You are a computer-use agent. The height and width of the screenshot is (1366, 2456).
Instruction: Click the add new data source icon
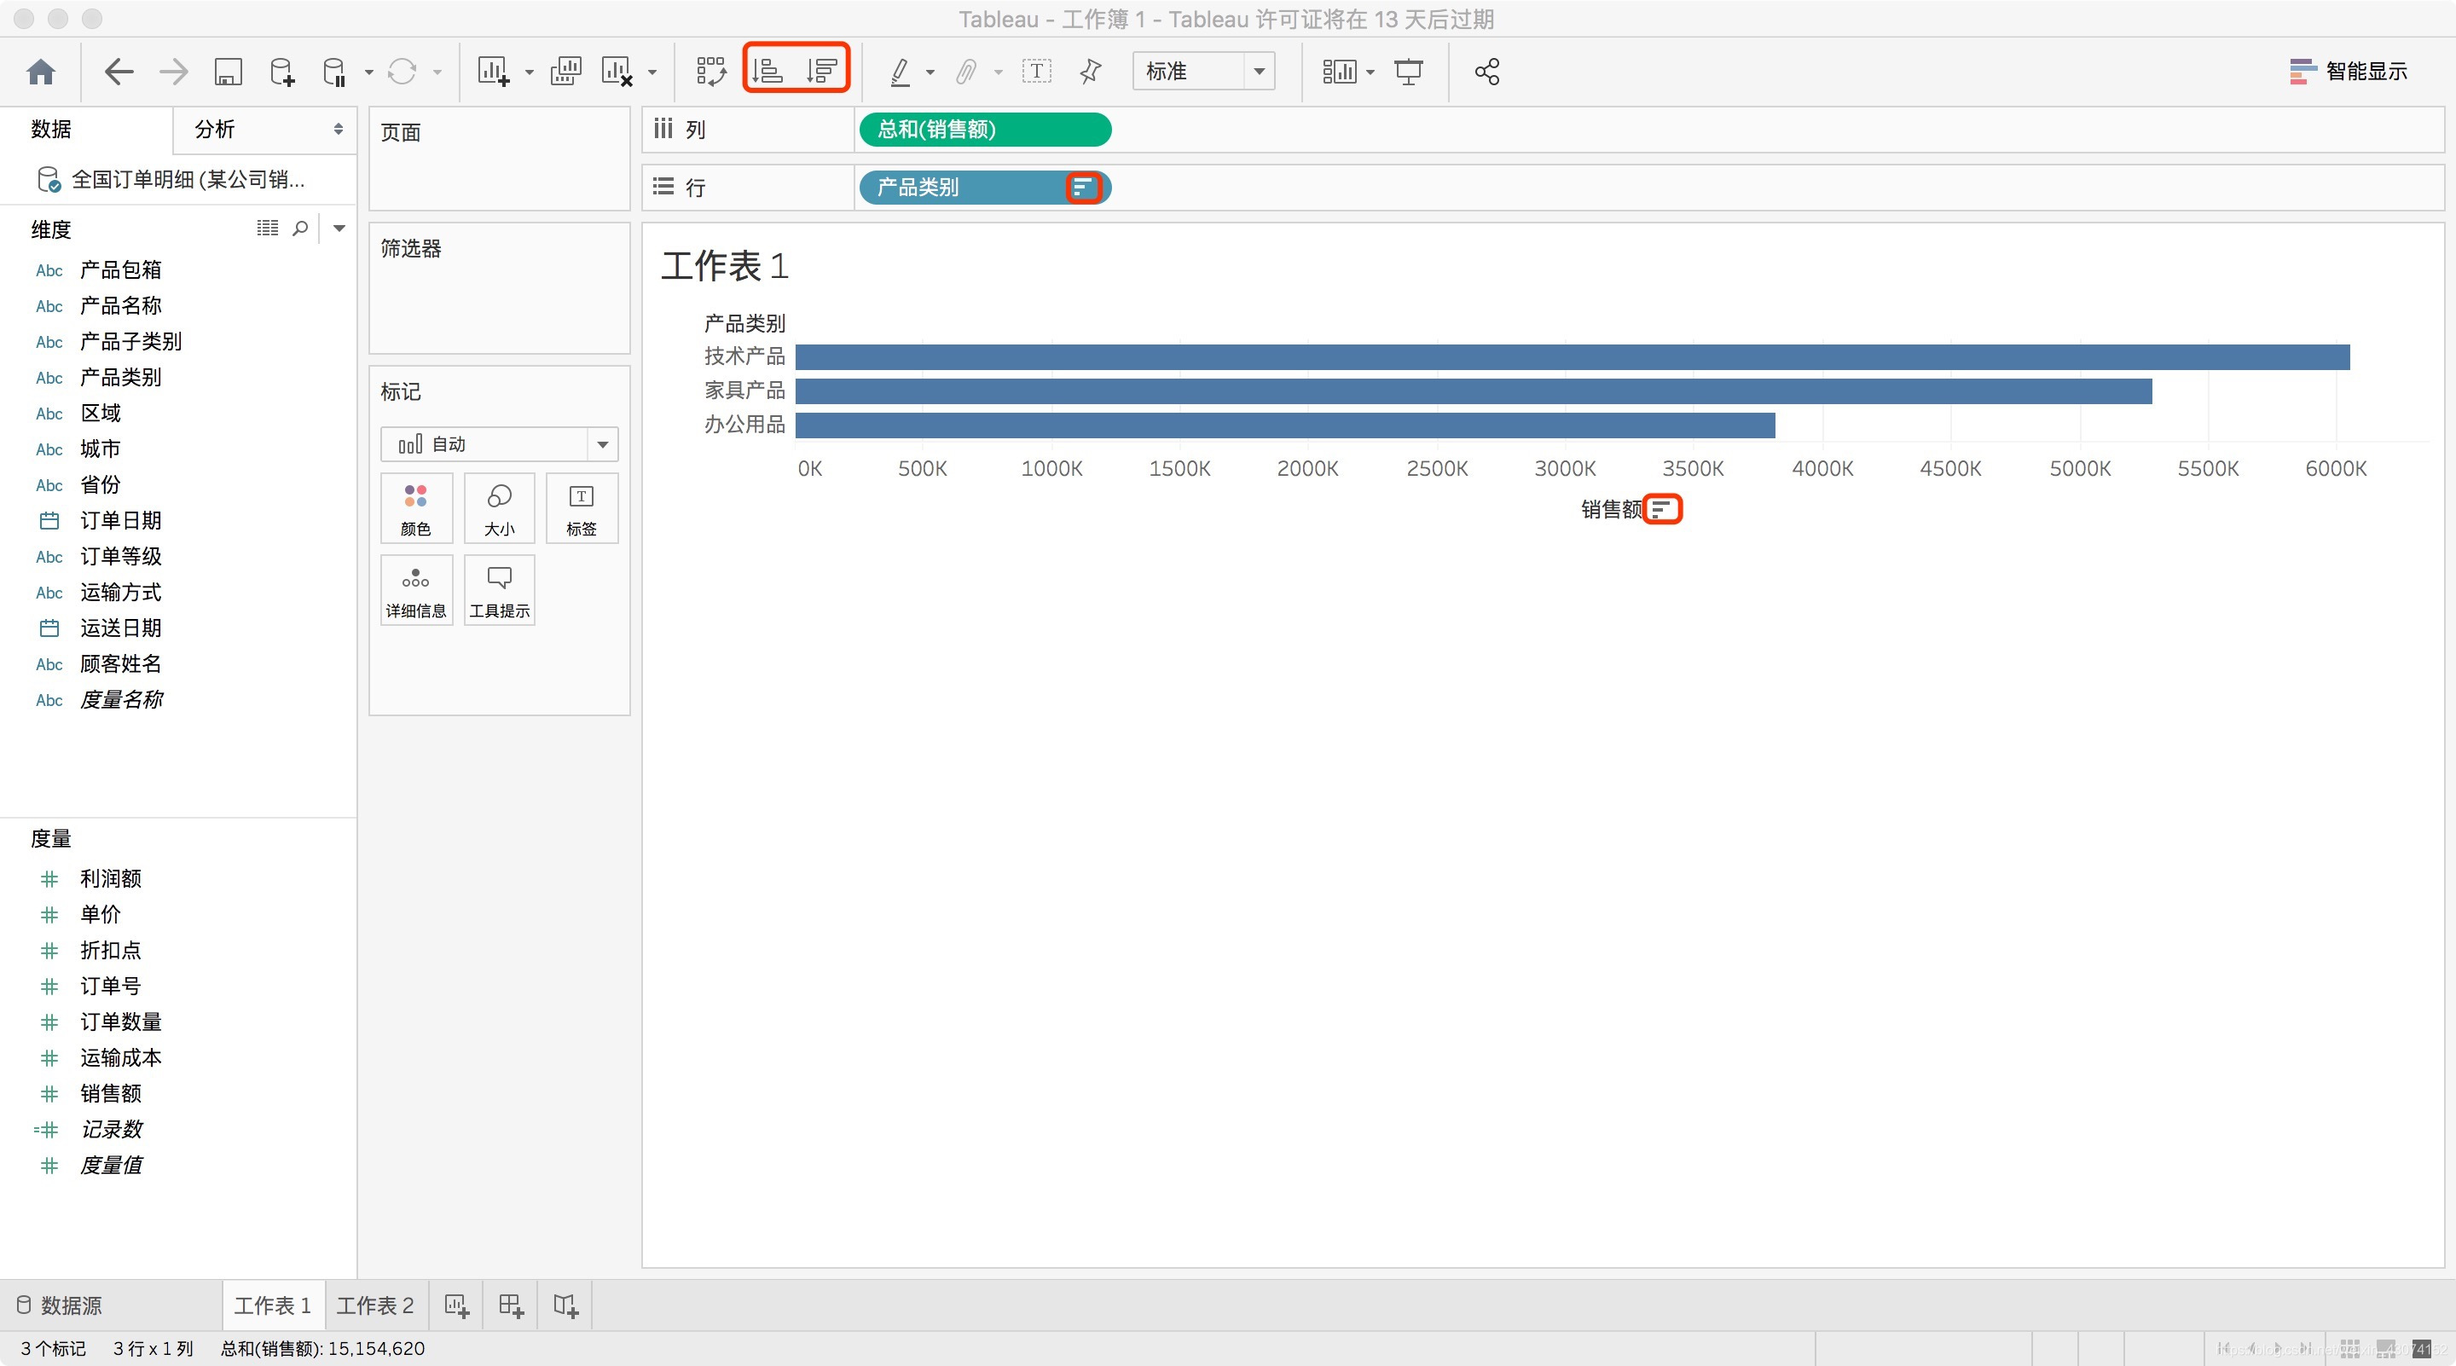282,72
